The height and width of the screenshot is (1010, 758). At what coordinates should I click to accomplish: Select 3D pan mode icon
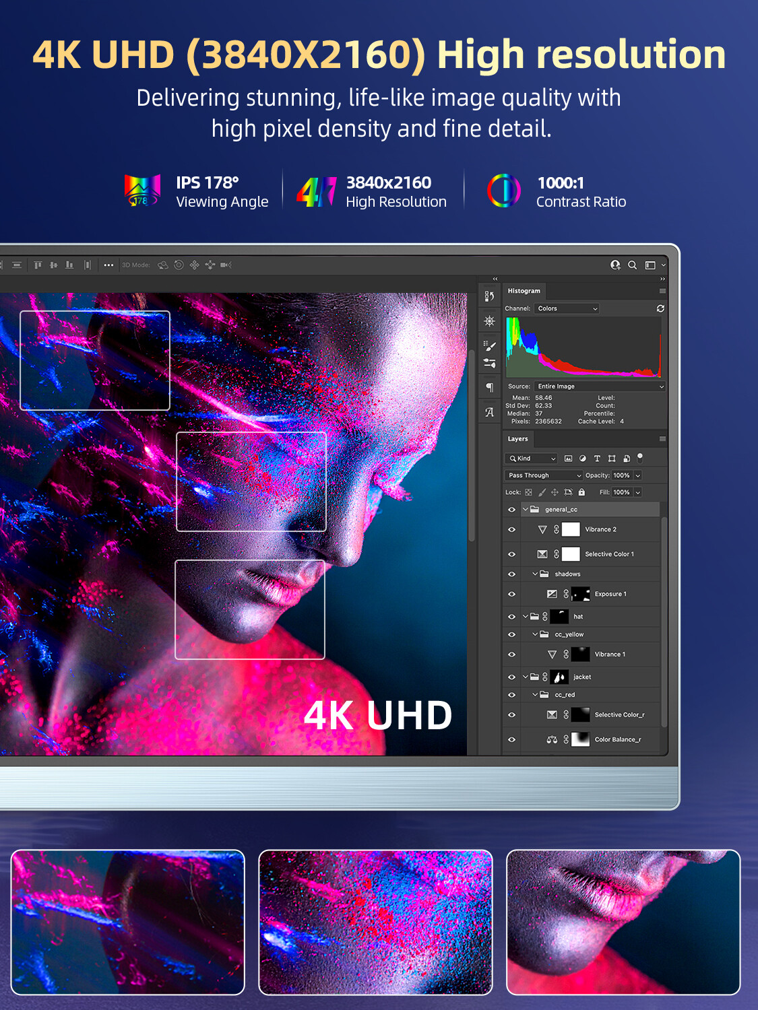(194, 265)
